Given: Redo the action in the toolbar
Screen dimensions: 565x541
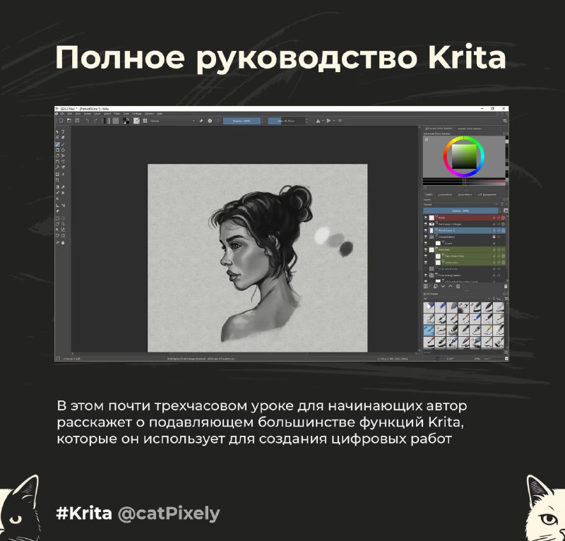Looking at the screenshot, I should point(95,121).
